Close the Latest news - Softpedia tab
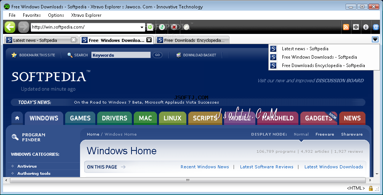Screen dimensions: 383x195 pos(74,40)
